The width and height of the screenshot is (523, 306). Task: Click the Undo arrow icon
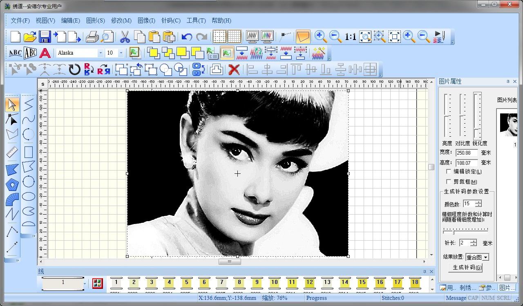tap(187, 37)
